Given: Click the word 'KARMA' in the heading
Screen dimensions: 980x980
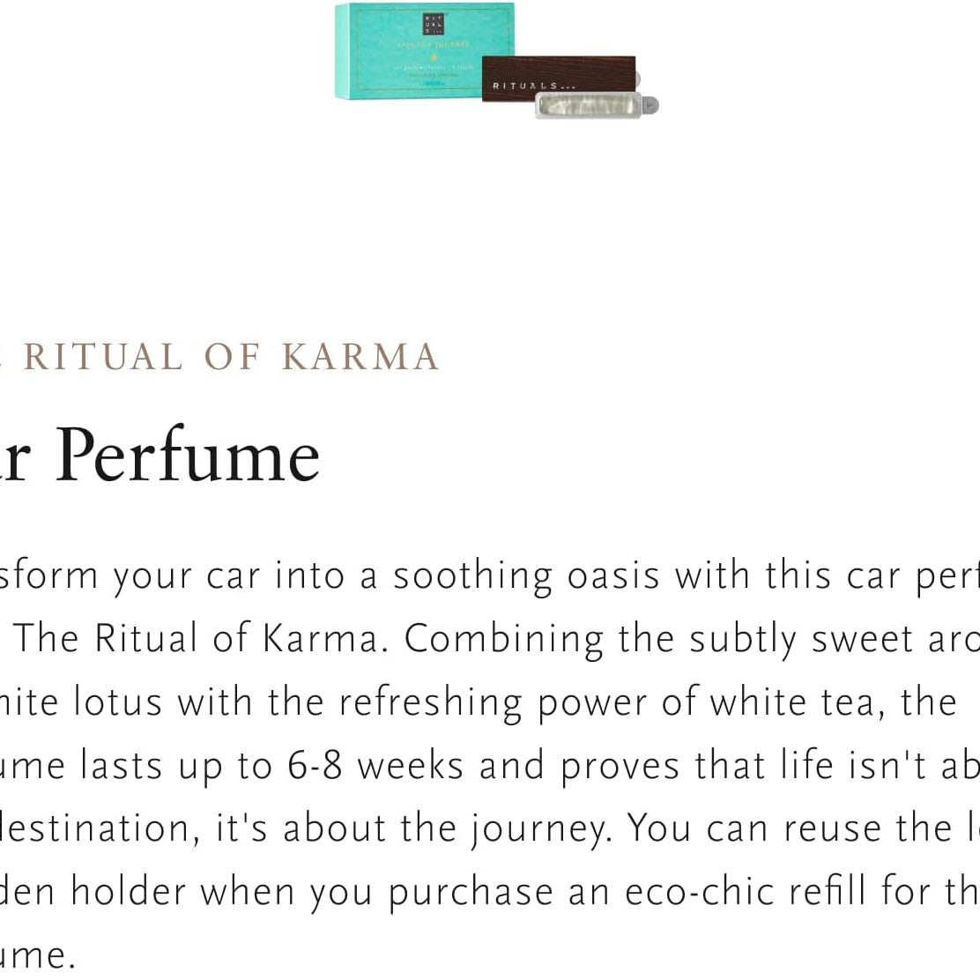Looking at the screenshot, I should click(360, 357).
